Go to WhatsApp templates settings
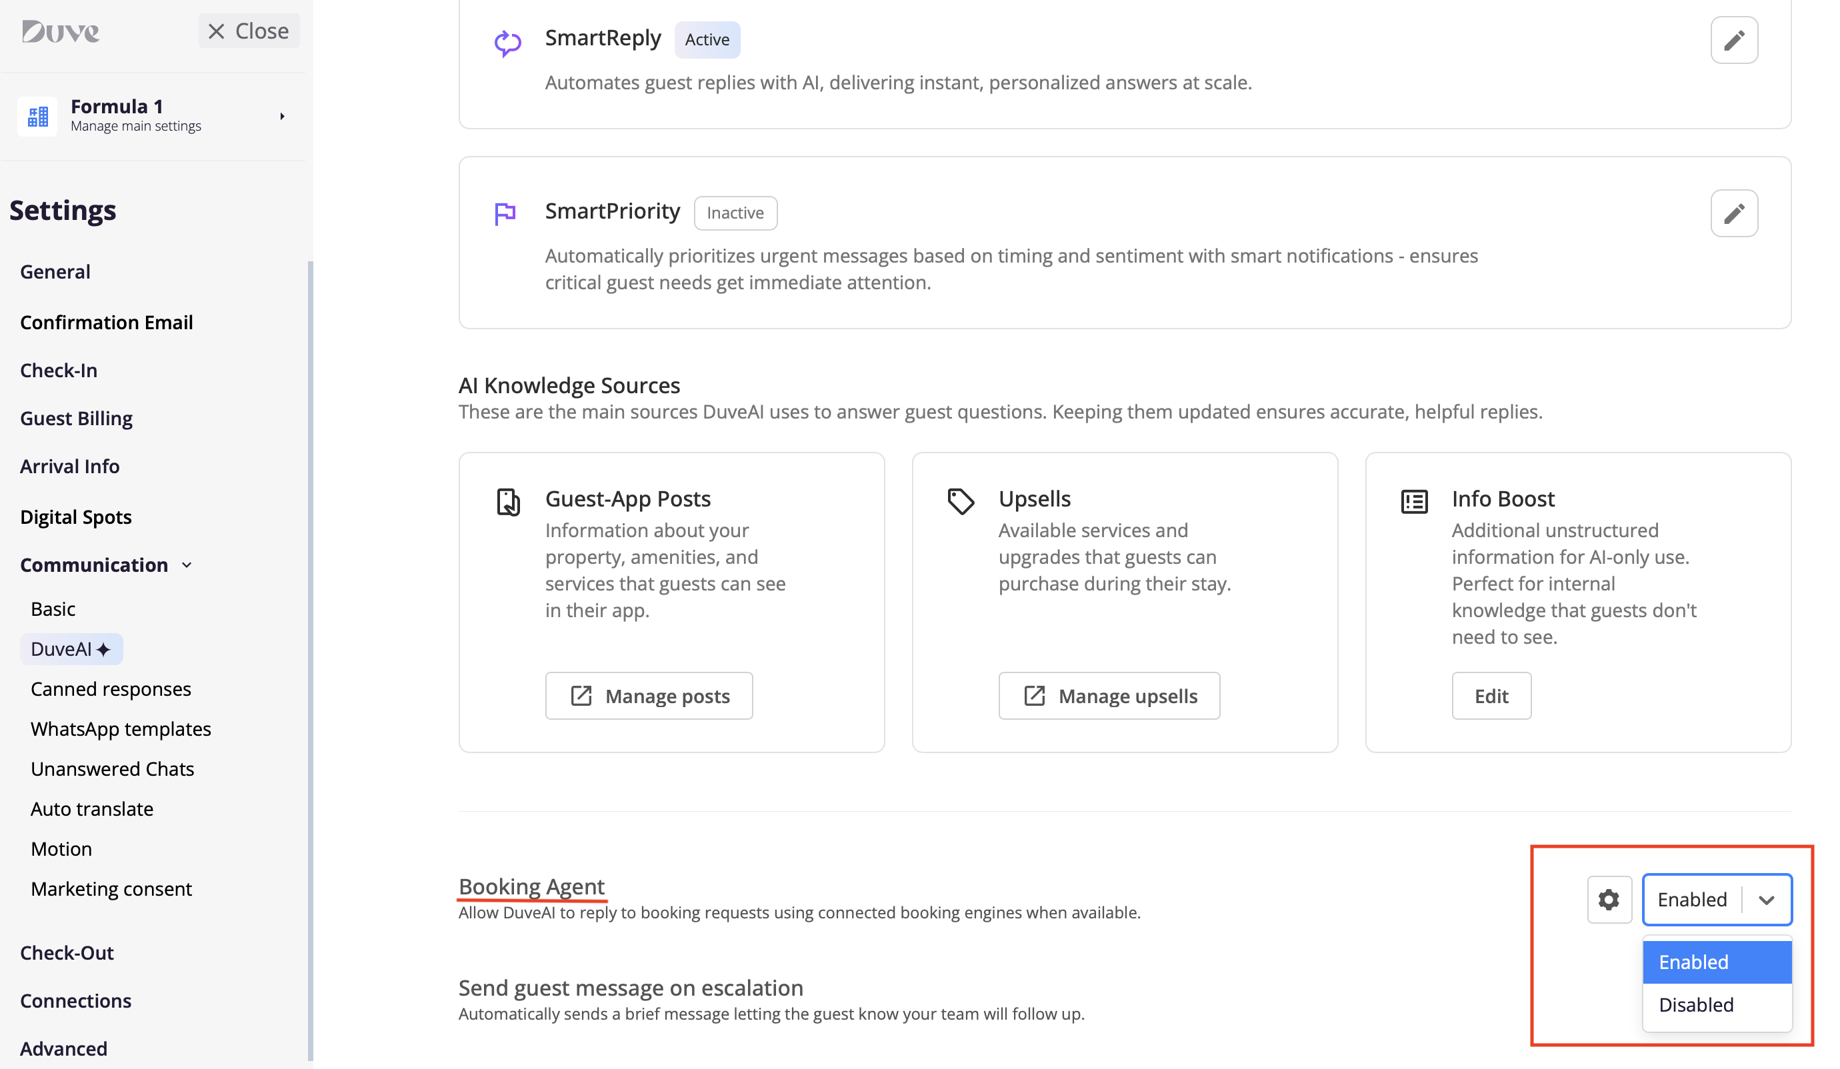1840x1069 pixels. pos(121,728)
